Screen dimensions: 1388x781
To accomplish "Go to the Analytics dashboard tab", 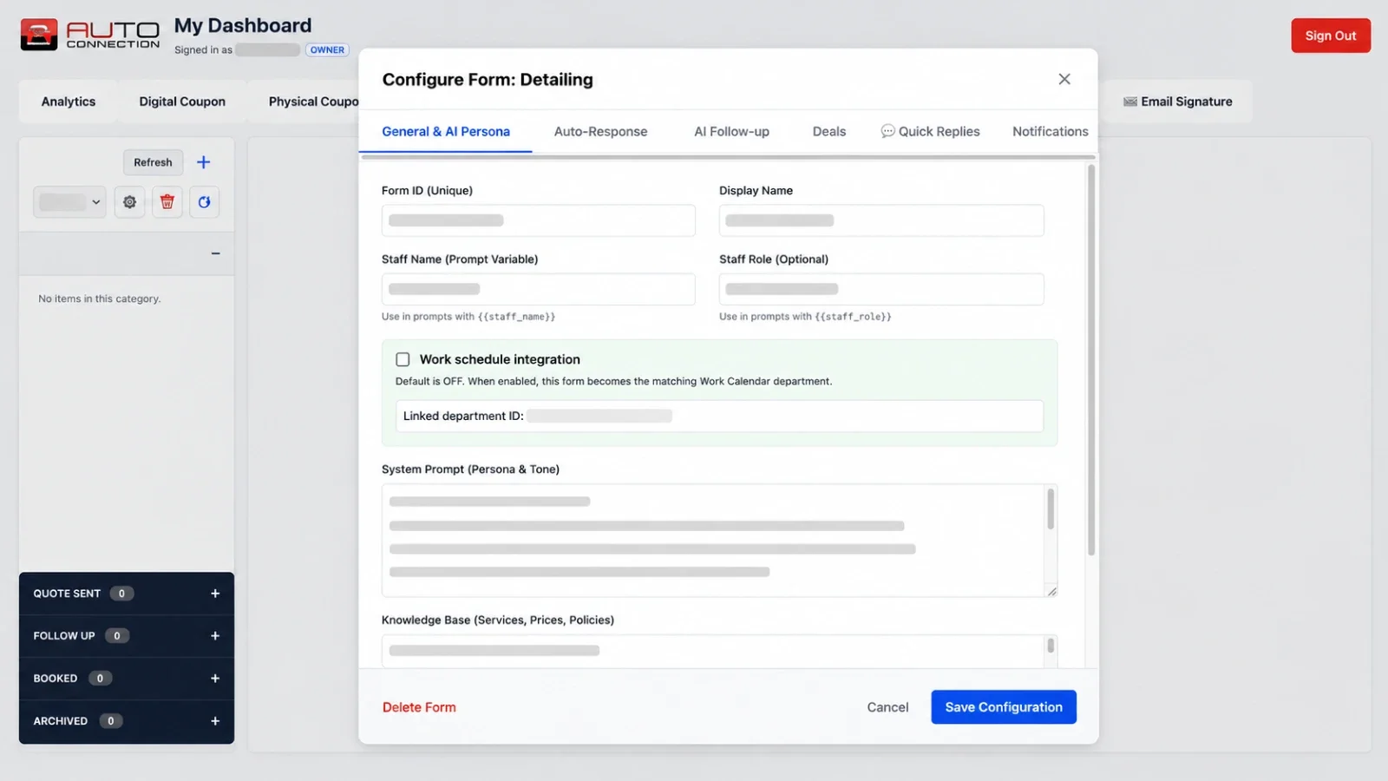I will click(69, 102).
